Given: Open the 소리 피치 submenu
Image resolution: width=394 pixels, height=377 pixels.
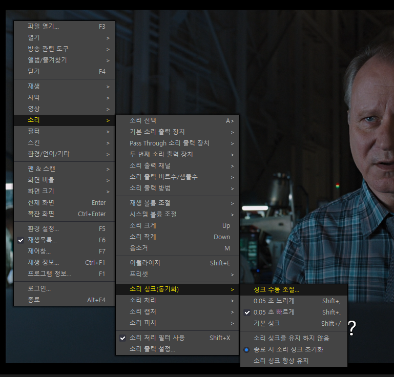Looking at the screenshot, I should [x=177, y=323].
